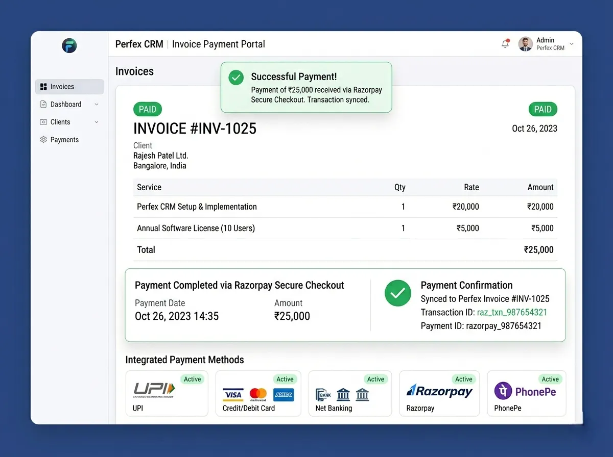Image resolution: width=613 pixels, height=457 pixels.
Task: Toggle PhonePe Active badge
Action: [x=550, y=379]
